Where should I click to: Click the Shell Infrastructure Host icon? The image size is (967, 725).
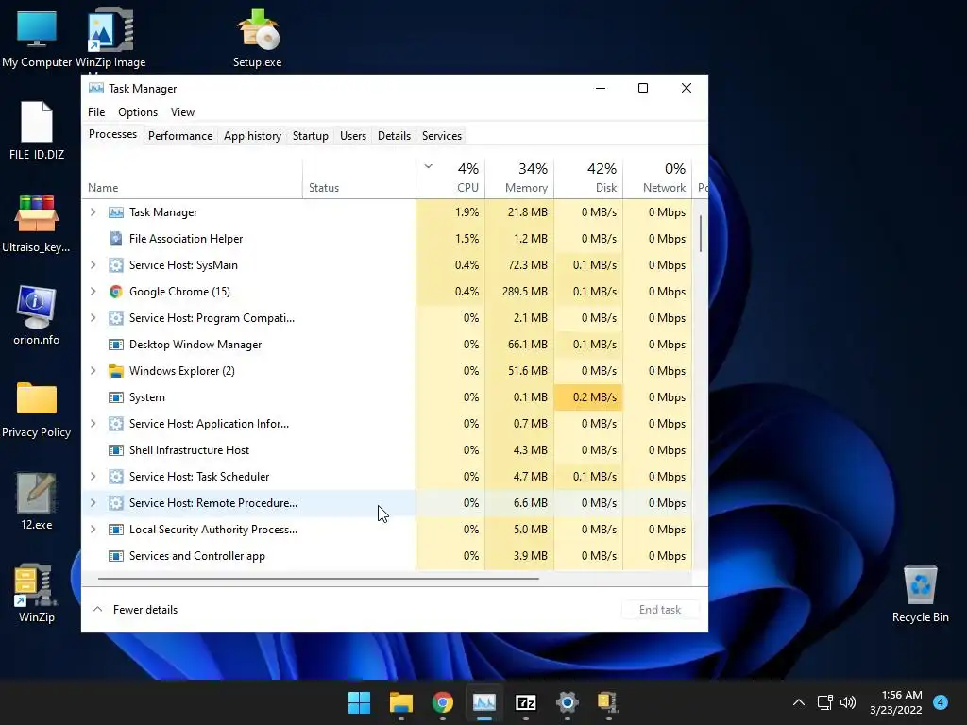pyautogui.click(x=116, y=450)
